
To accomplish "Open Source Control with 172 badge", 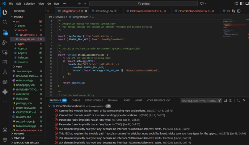I will pyautogui.click(x=5, y=32).
